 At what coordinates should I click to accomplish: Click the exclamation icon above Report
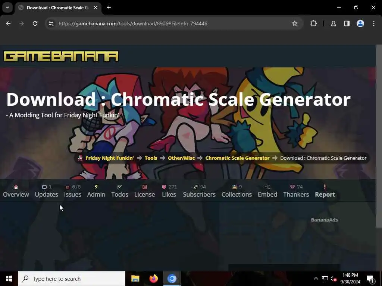(325, 187)
